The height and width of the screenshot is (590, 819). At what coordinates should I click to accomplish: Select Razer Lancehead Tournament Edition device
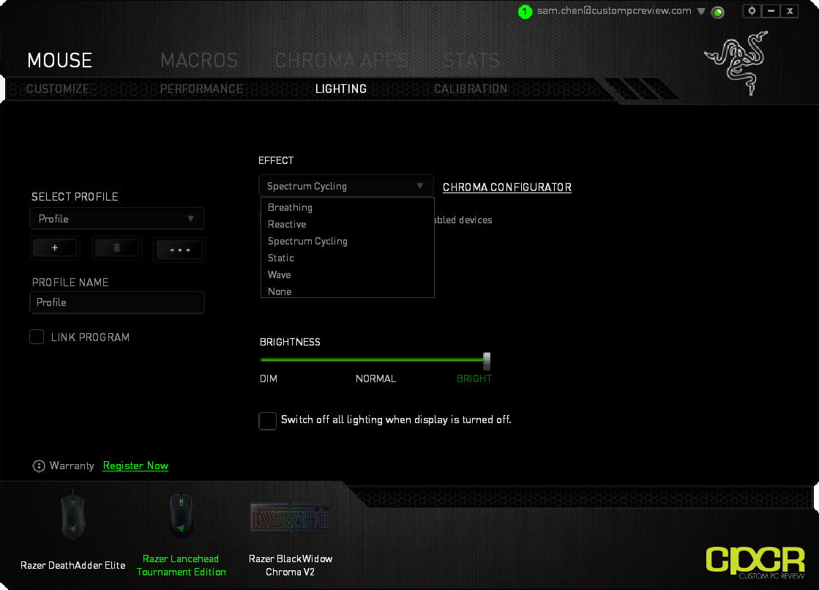pyautogui.click(x=182, y=534)
